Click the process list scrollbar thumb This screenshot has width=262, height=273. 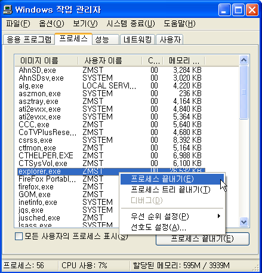click(x=244, y=92)
